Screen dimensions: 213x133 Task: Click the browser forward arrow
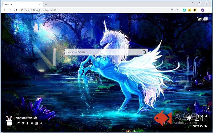tap(10, 10)
